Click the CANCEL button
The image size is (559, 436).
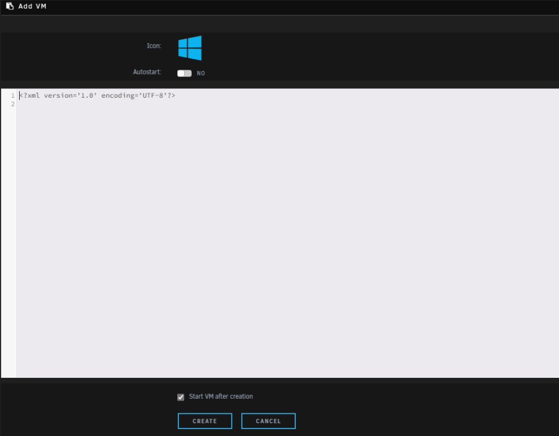click(x=268, y=421)
